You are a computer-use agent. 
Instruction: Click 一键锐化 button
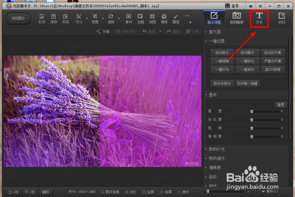click(248, 61)
